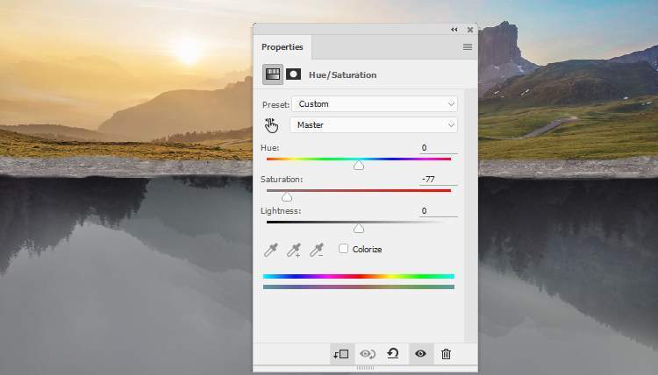This screenshot has width=658, height=375.
Task: Reset adjustment to defaults
Action: 393,354
